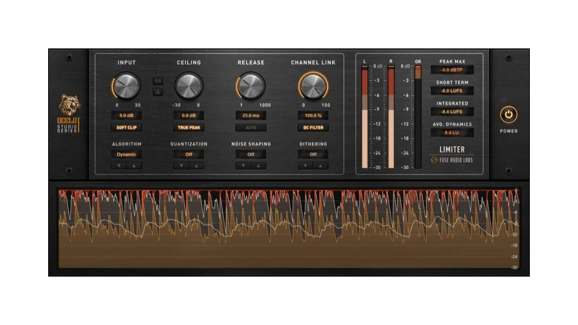578x325 pixels.
Task: Click the POWER label text
Action: pos(509,131)
